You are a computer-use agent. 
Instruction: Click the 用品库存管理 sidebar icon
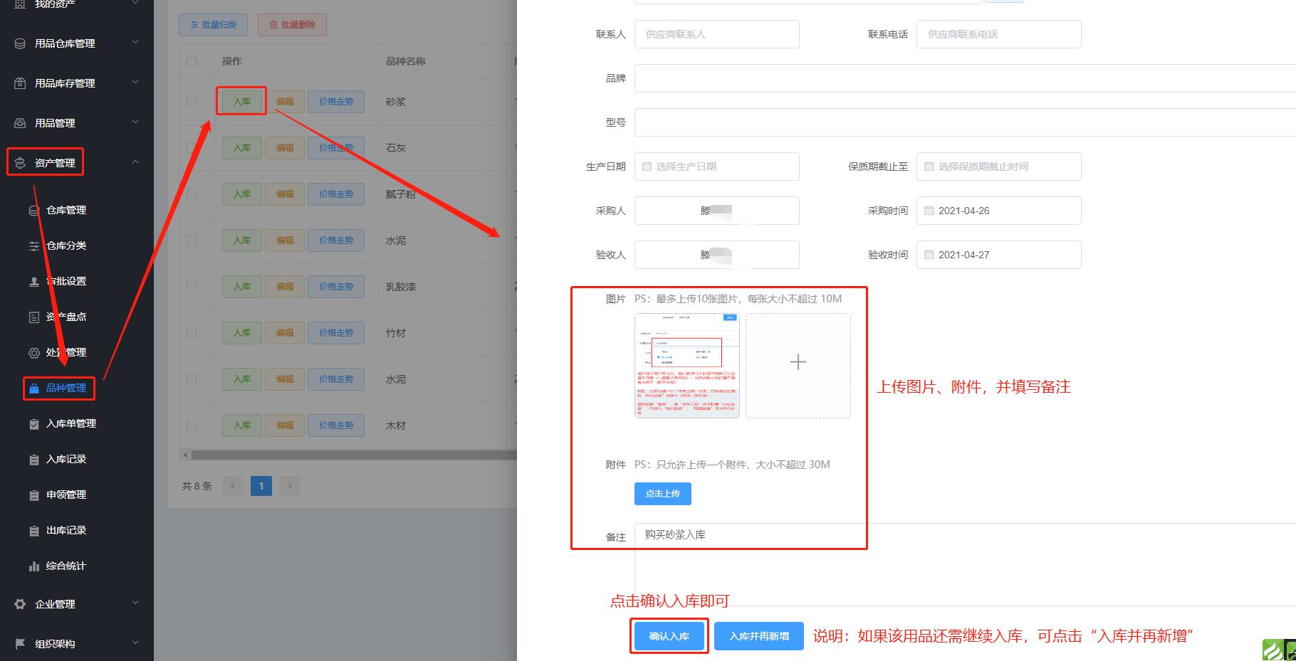[x=20, y=83]
